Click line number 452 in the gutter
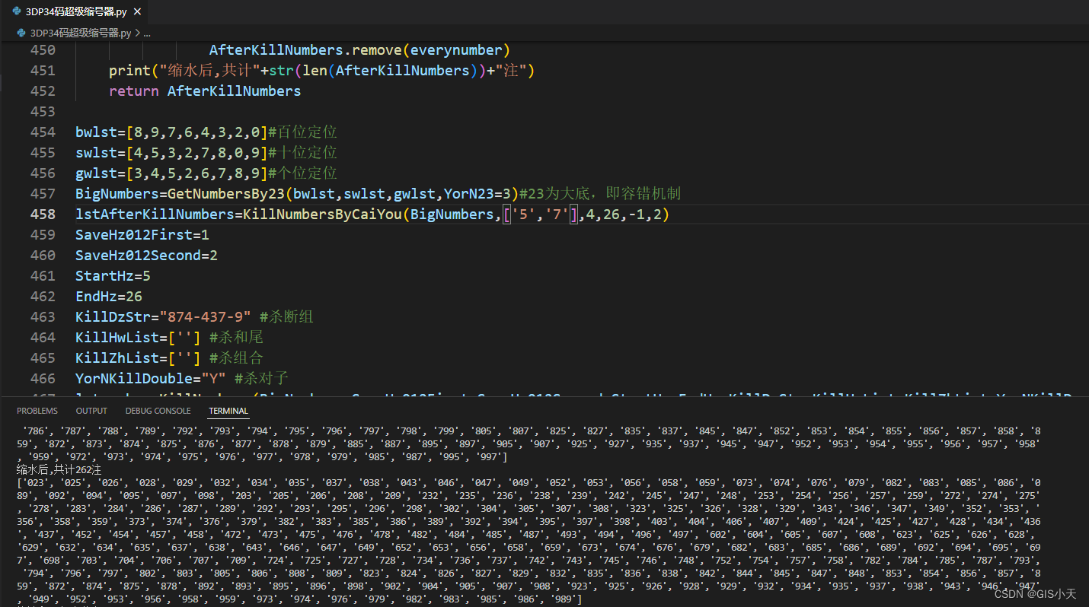This screenshot has width=1089, height=607. pyautogui.click(x=43, y=91)
